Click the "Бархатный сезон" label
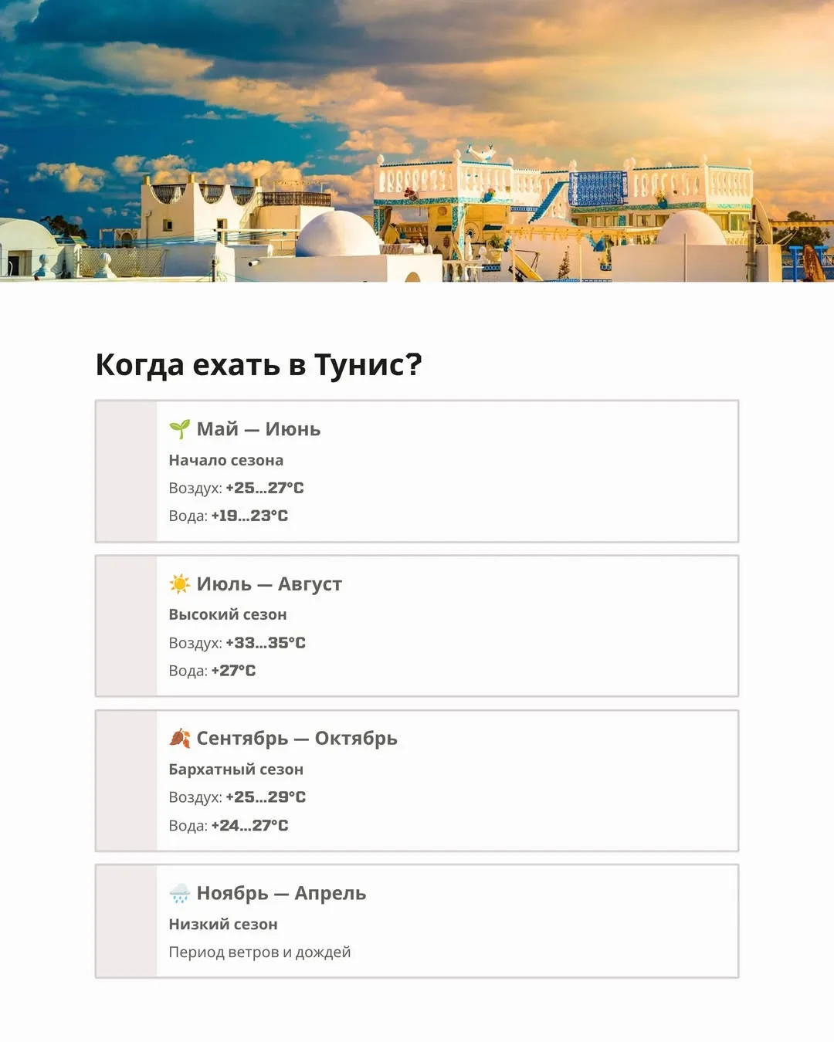834x1042 pixels. (236, 770)
